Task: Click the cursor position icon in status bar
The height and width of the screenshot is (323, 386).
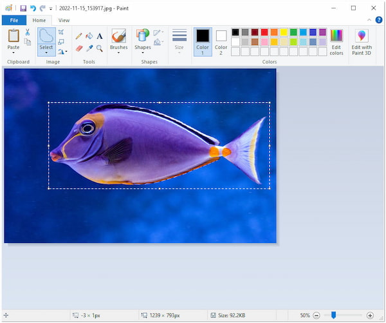Action: click(x=6, y=315)
